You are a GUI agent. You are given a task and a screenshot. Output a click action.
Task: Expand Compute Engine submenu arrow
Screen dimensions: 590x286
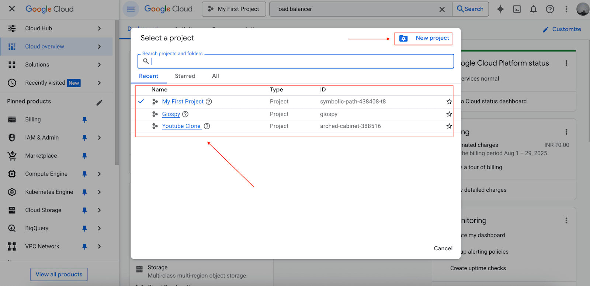[99, 174]
